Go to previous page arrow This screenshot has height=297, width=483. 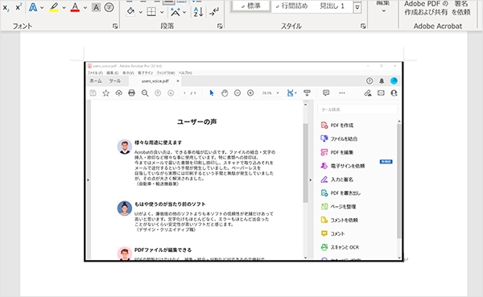pyautogui.click(x=158, y=93)
